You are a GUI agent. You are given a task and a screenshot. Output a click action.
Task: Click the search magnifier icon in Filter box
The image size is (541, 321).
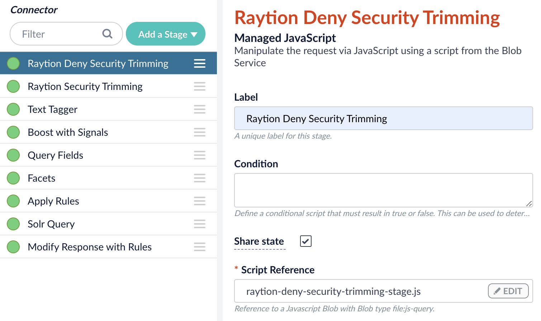107,33
